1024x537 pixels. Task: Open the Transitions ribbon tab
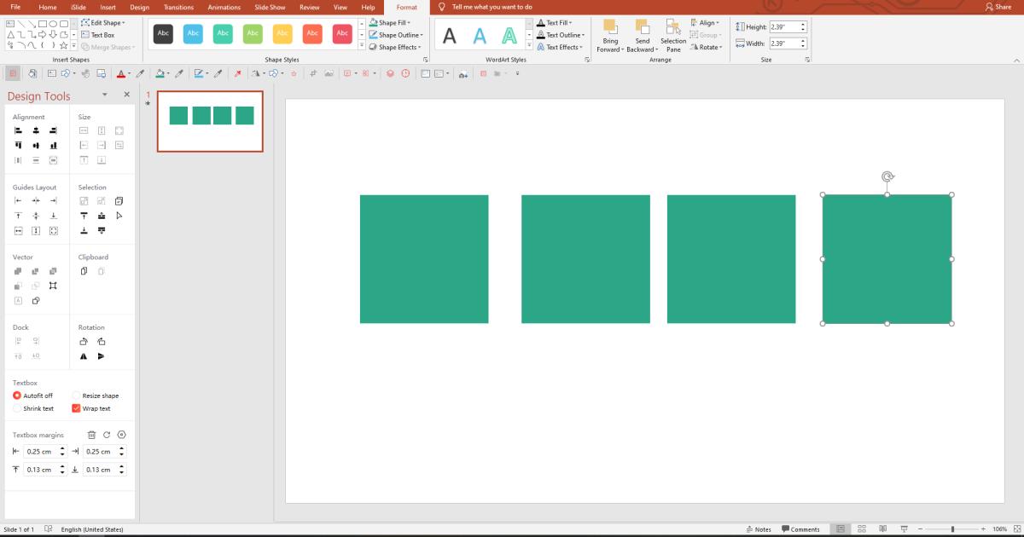(178, 7)
